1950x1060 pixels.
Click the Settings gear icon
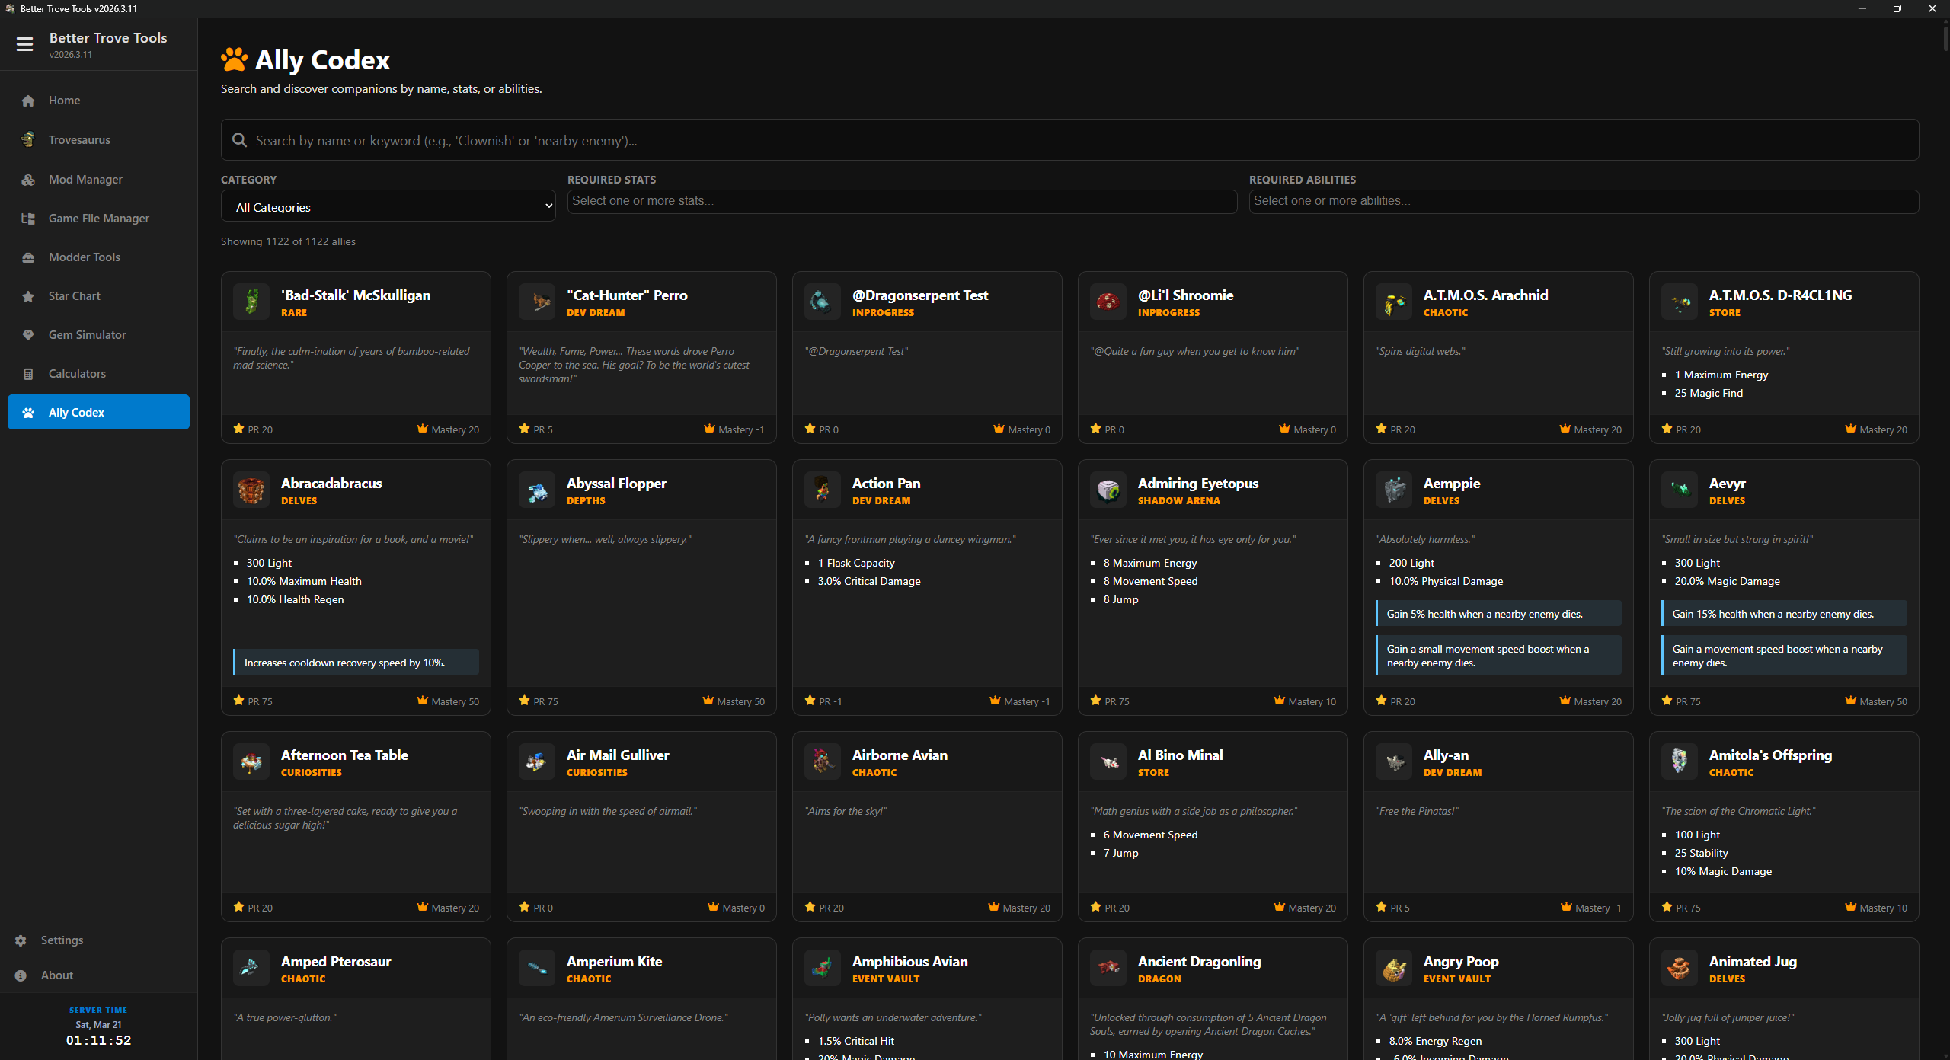click(21, 940)
